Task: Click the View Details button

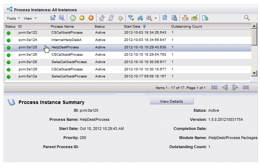Action: (x=171, y=101)
